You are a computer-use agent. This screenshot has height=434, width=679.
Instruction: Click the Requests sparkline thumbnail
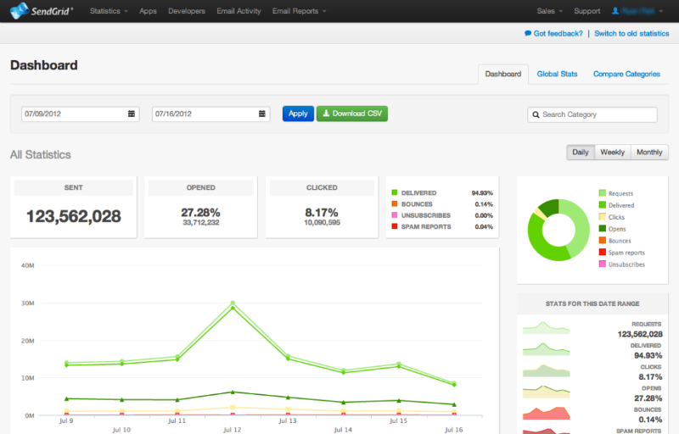548,328
